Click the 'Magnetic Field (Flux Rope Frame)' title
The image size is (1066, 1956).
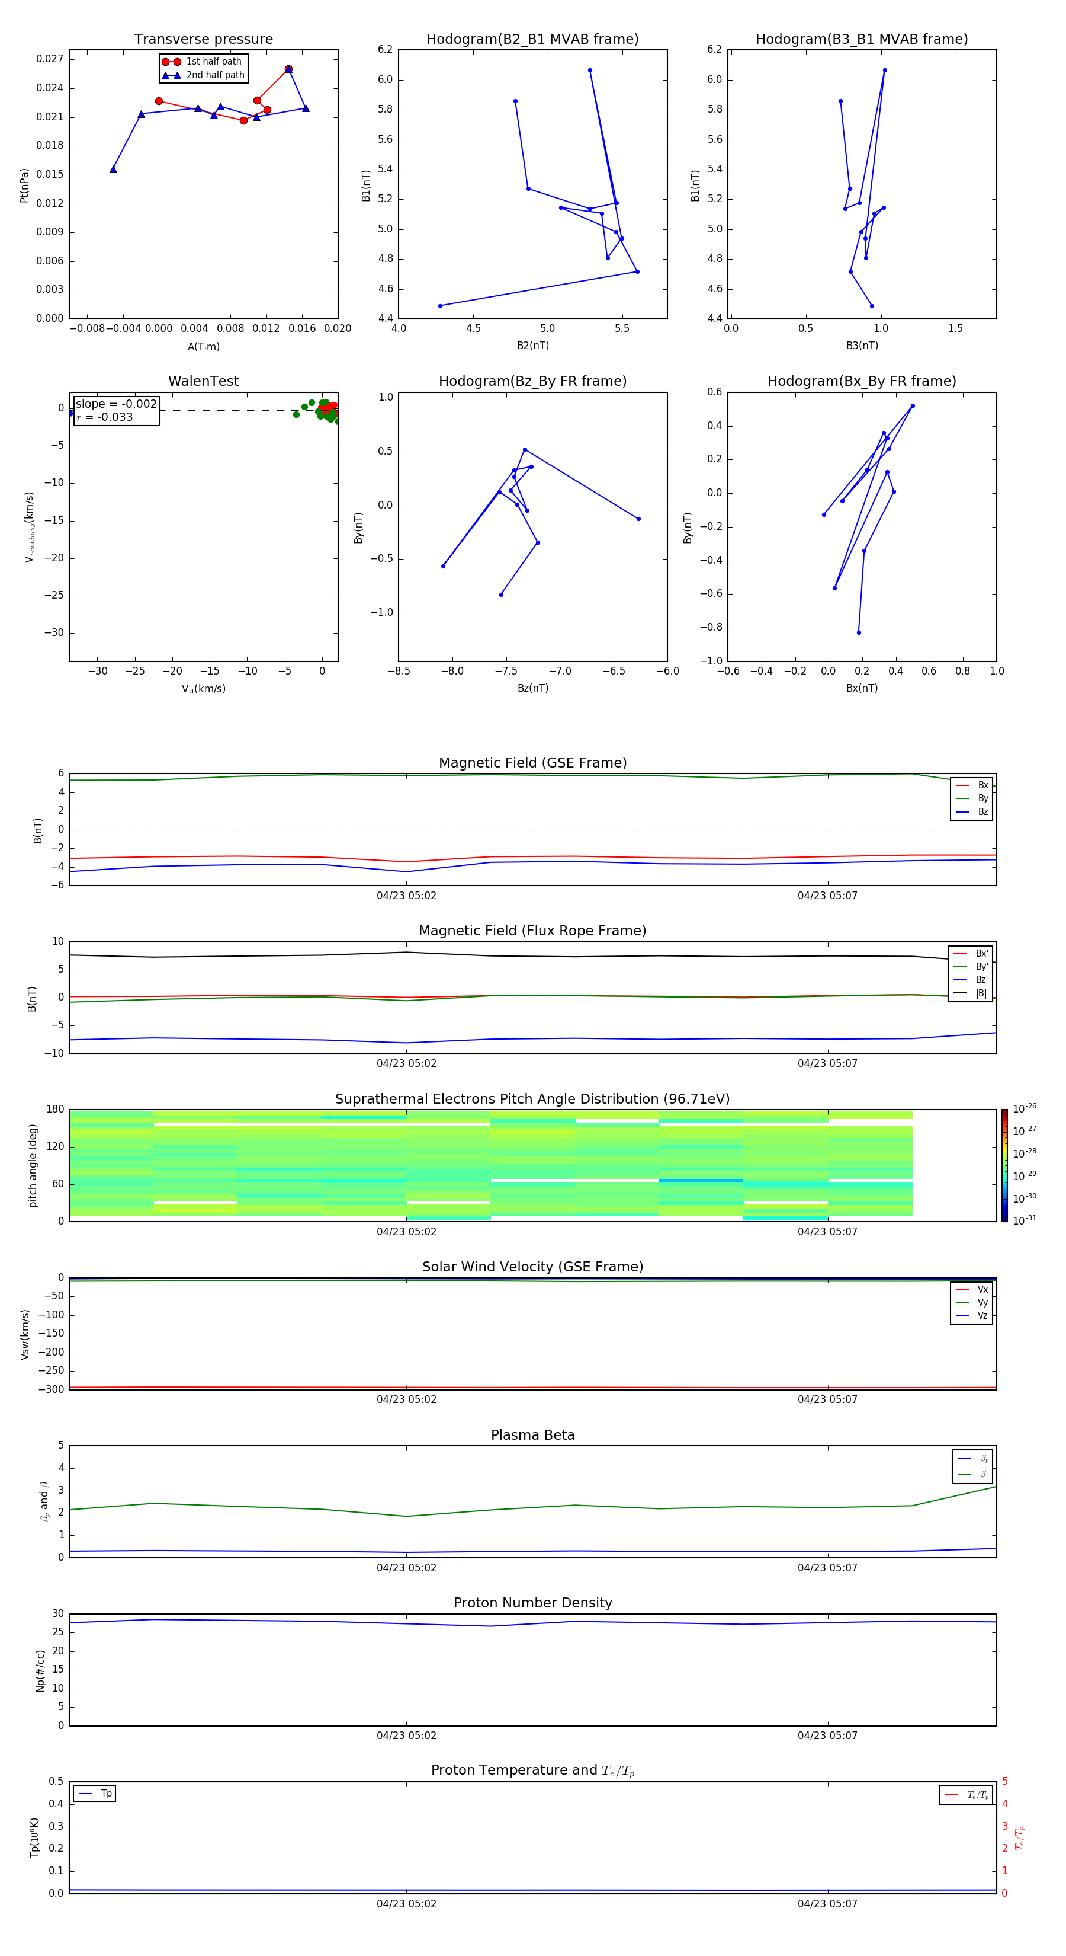coord(532,931)
